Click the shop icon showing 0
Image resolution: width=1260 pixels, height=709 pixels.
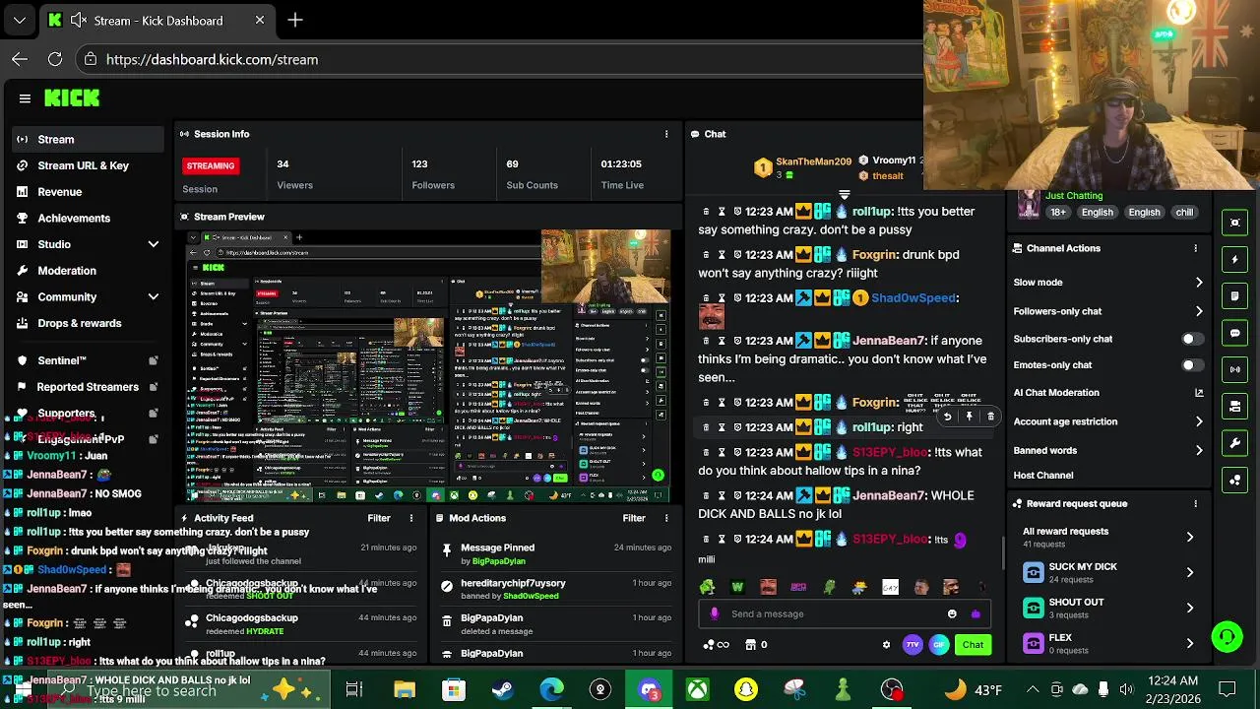pos(756,645)
